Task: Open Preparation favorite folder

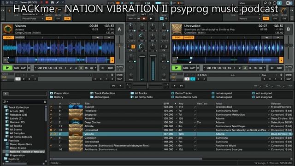Action: [59, 93]
